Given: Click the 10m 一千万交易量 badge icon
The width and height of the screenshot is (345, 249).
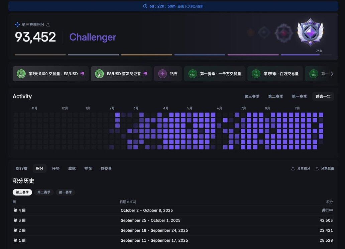Looking at the screenshot, I should click(193, 74).
